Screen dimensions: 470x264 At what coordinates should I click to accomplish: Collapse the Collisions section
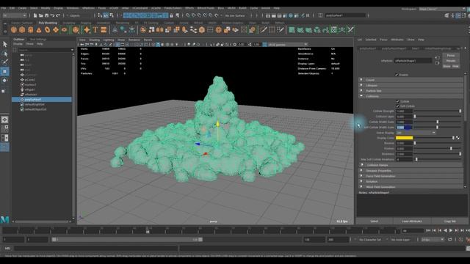(411, 96)
